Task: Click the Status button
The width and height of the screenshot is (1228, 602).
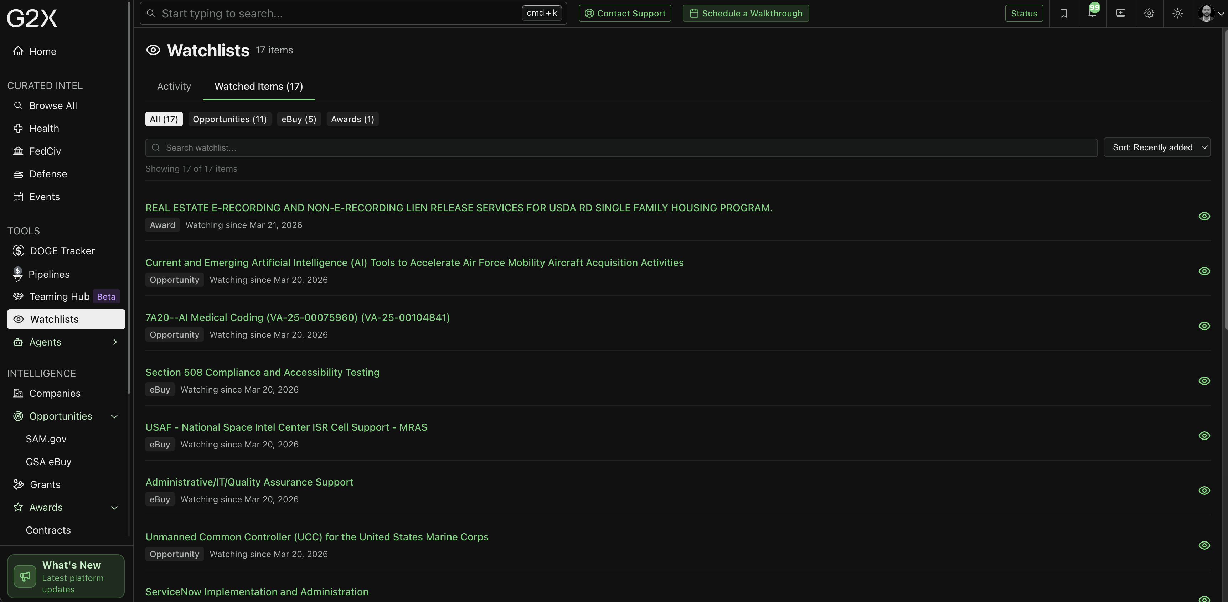Action: click(1024, 13)
